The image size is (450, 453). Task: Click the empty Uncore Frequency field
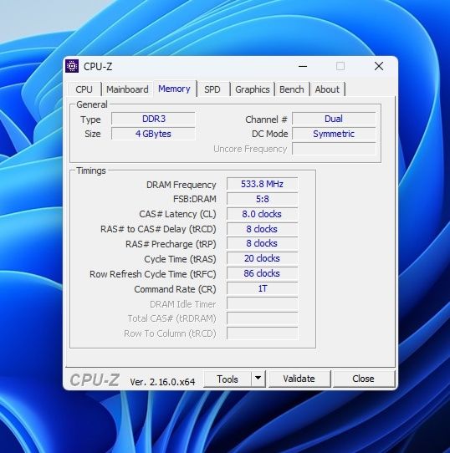pos(334,149)
